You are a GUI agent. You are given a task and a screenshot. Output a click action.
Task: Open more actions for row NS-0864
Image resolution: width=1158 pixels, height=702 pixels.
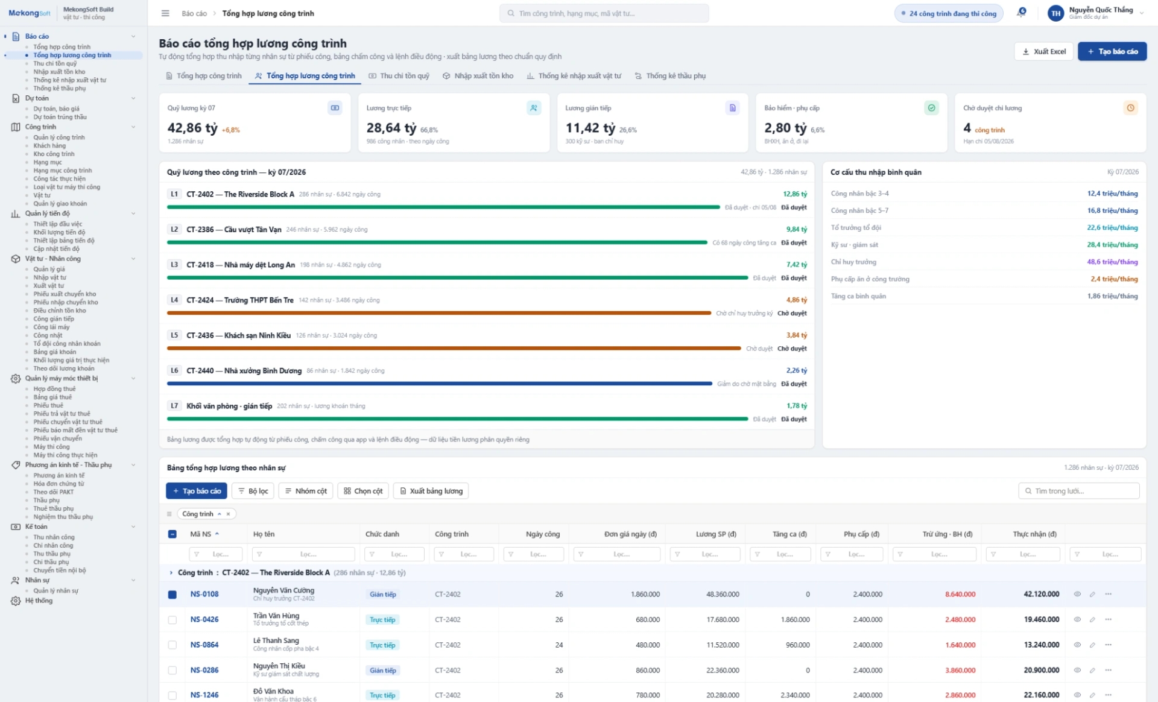[x=1108, y=645]
